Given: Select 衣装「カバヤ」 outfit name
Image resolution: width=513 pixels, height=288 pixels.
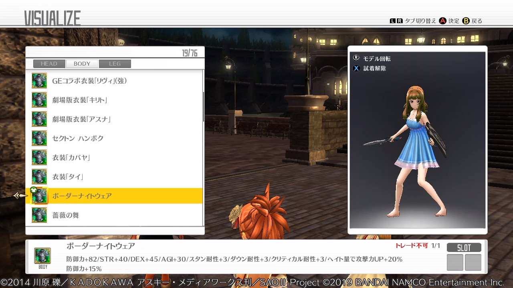Looking at the screenshot, I should pos(71,158).
